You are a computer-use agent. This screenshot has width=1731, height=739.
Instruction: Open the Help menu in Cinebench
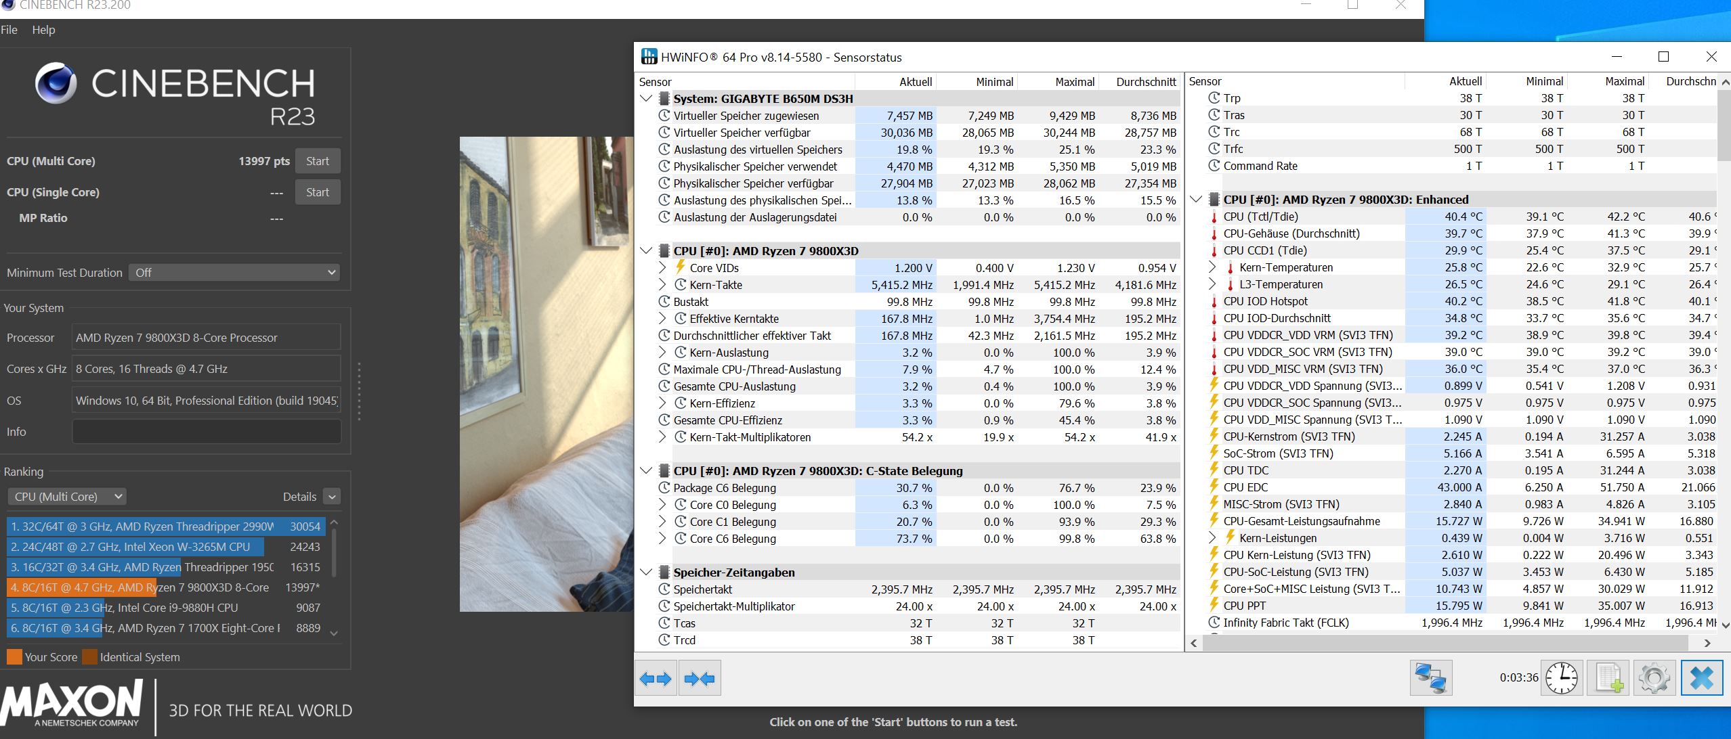(43, 30)
